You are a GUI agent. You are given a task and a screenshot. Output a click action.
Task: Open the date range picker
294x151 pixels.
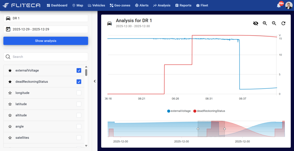[x=46, y=29]
